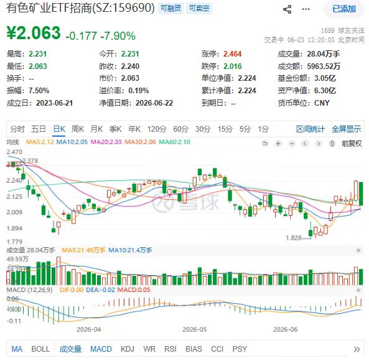Toggle the RSI sub-indicator
Viewport: 369px width, 361px height.
tap(170, 349)
